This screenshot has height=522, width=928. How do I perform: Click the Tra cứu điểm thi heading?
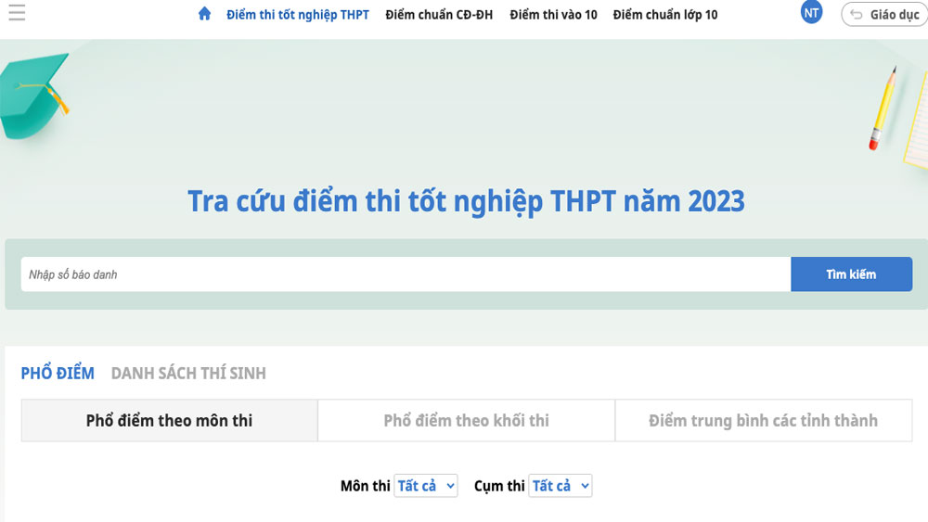[466, 201]
